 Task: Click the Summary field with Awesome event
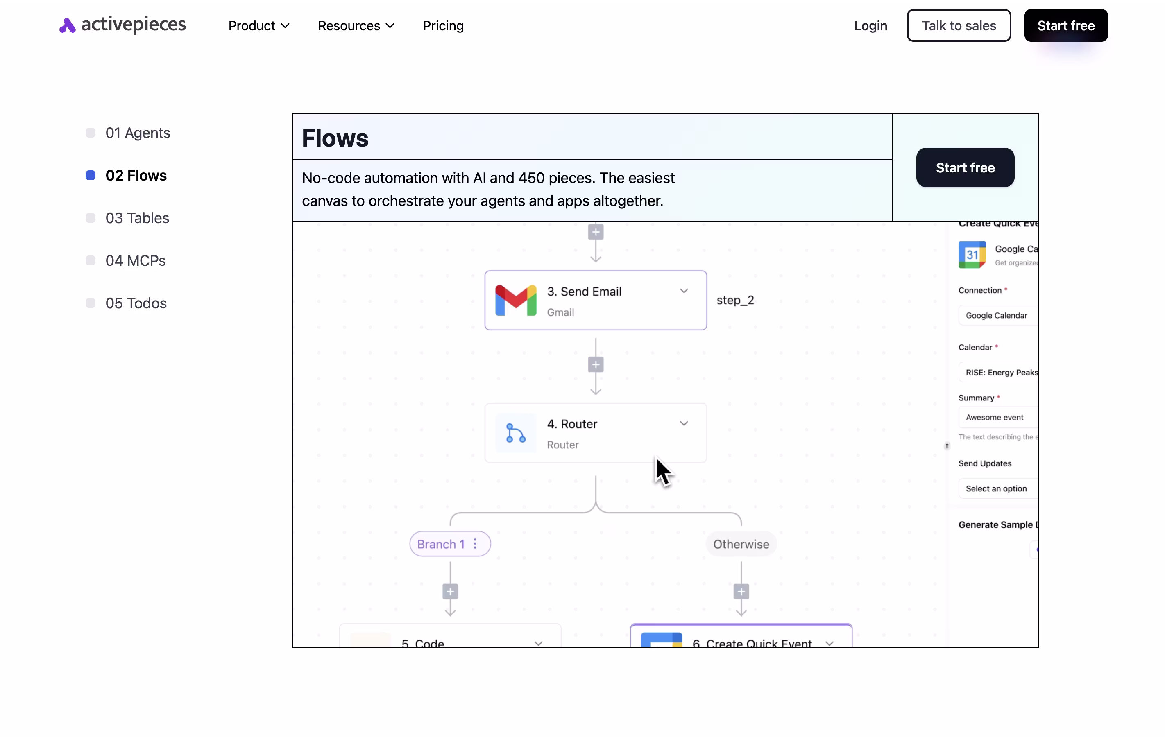pos(997,417)
